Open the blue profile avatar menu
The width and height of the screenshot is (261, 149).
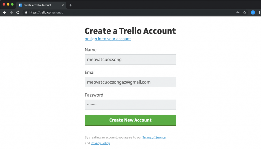pos(253,12)
